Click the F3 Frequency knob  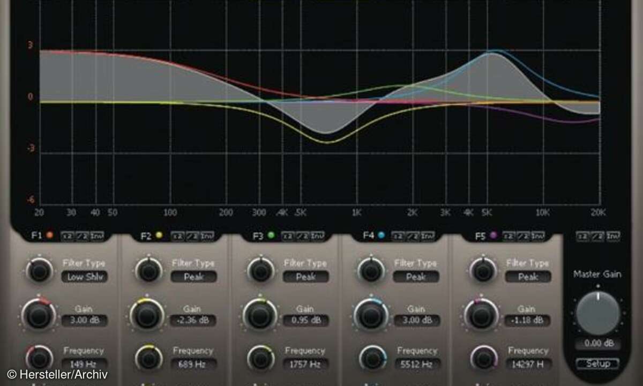tap(261, 358)
